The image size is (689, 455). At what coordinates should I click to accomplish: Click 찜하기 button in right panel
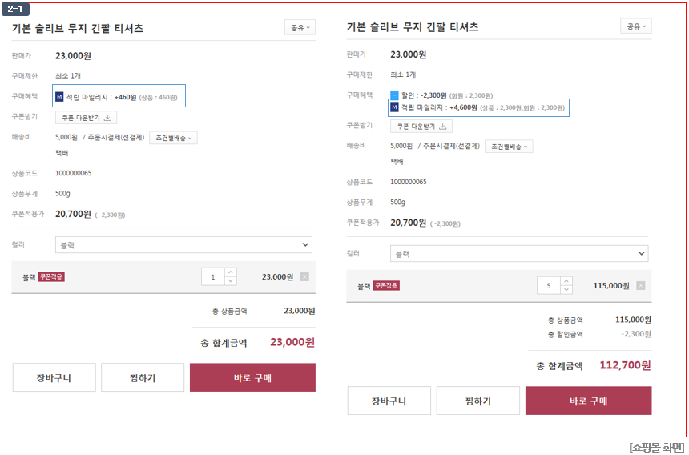478,401
